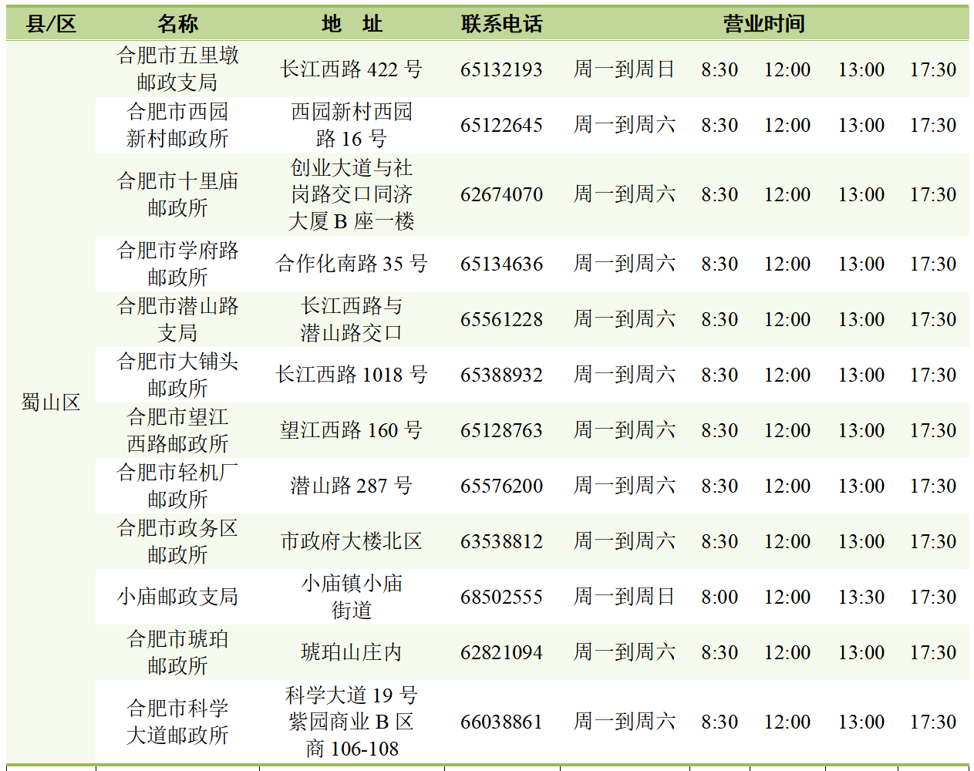
Task: Click the 13:30 afternoon opening time
Action: [861, 597]
